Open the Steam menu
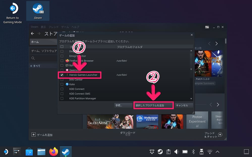252x157 pixels. point(34,27)
